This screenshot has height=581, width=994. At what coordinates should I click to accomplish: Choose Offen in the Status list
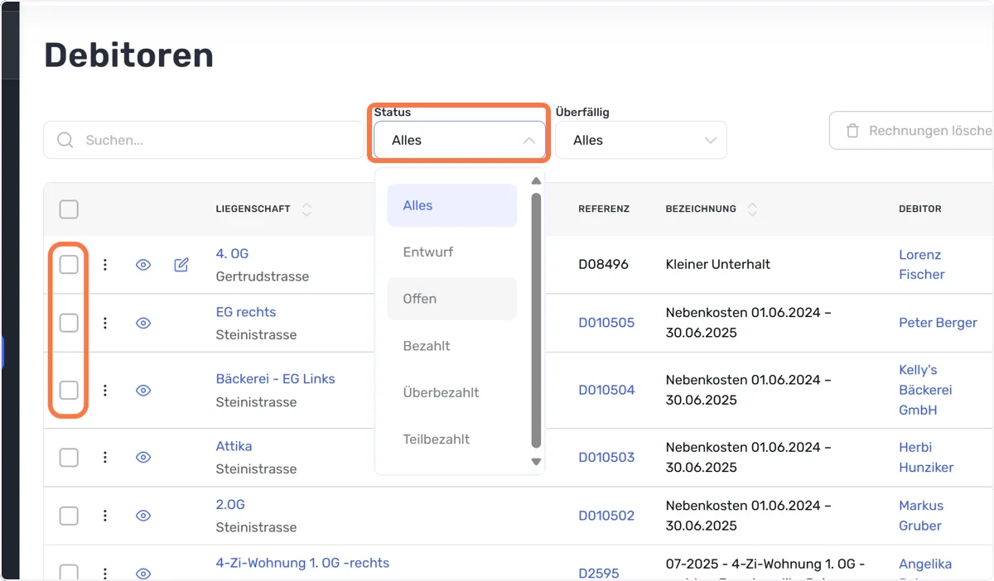pos(452,299)
